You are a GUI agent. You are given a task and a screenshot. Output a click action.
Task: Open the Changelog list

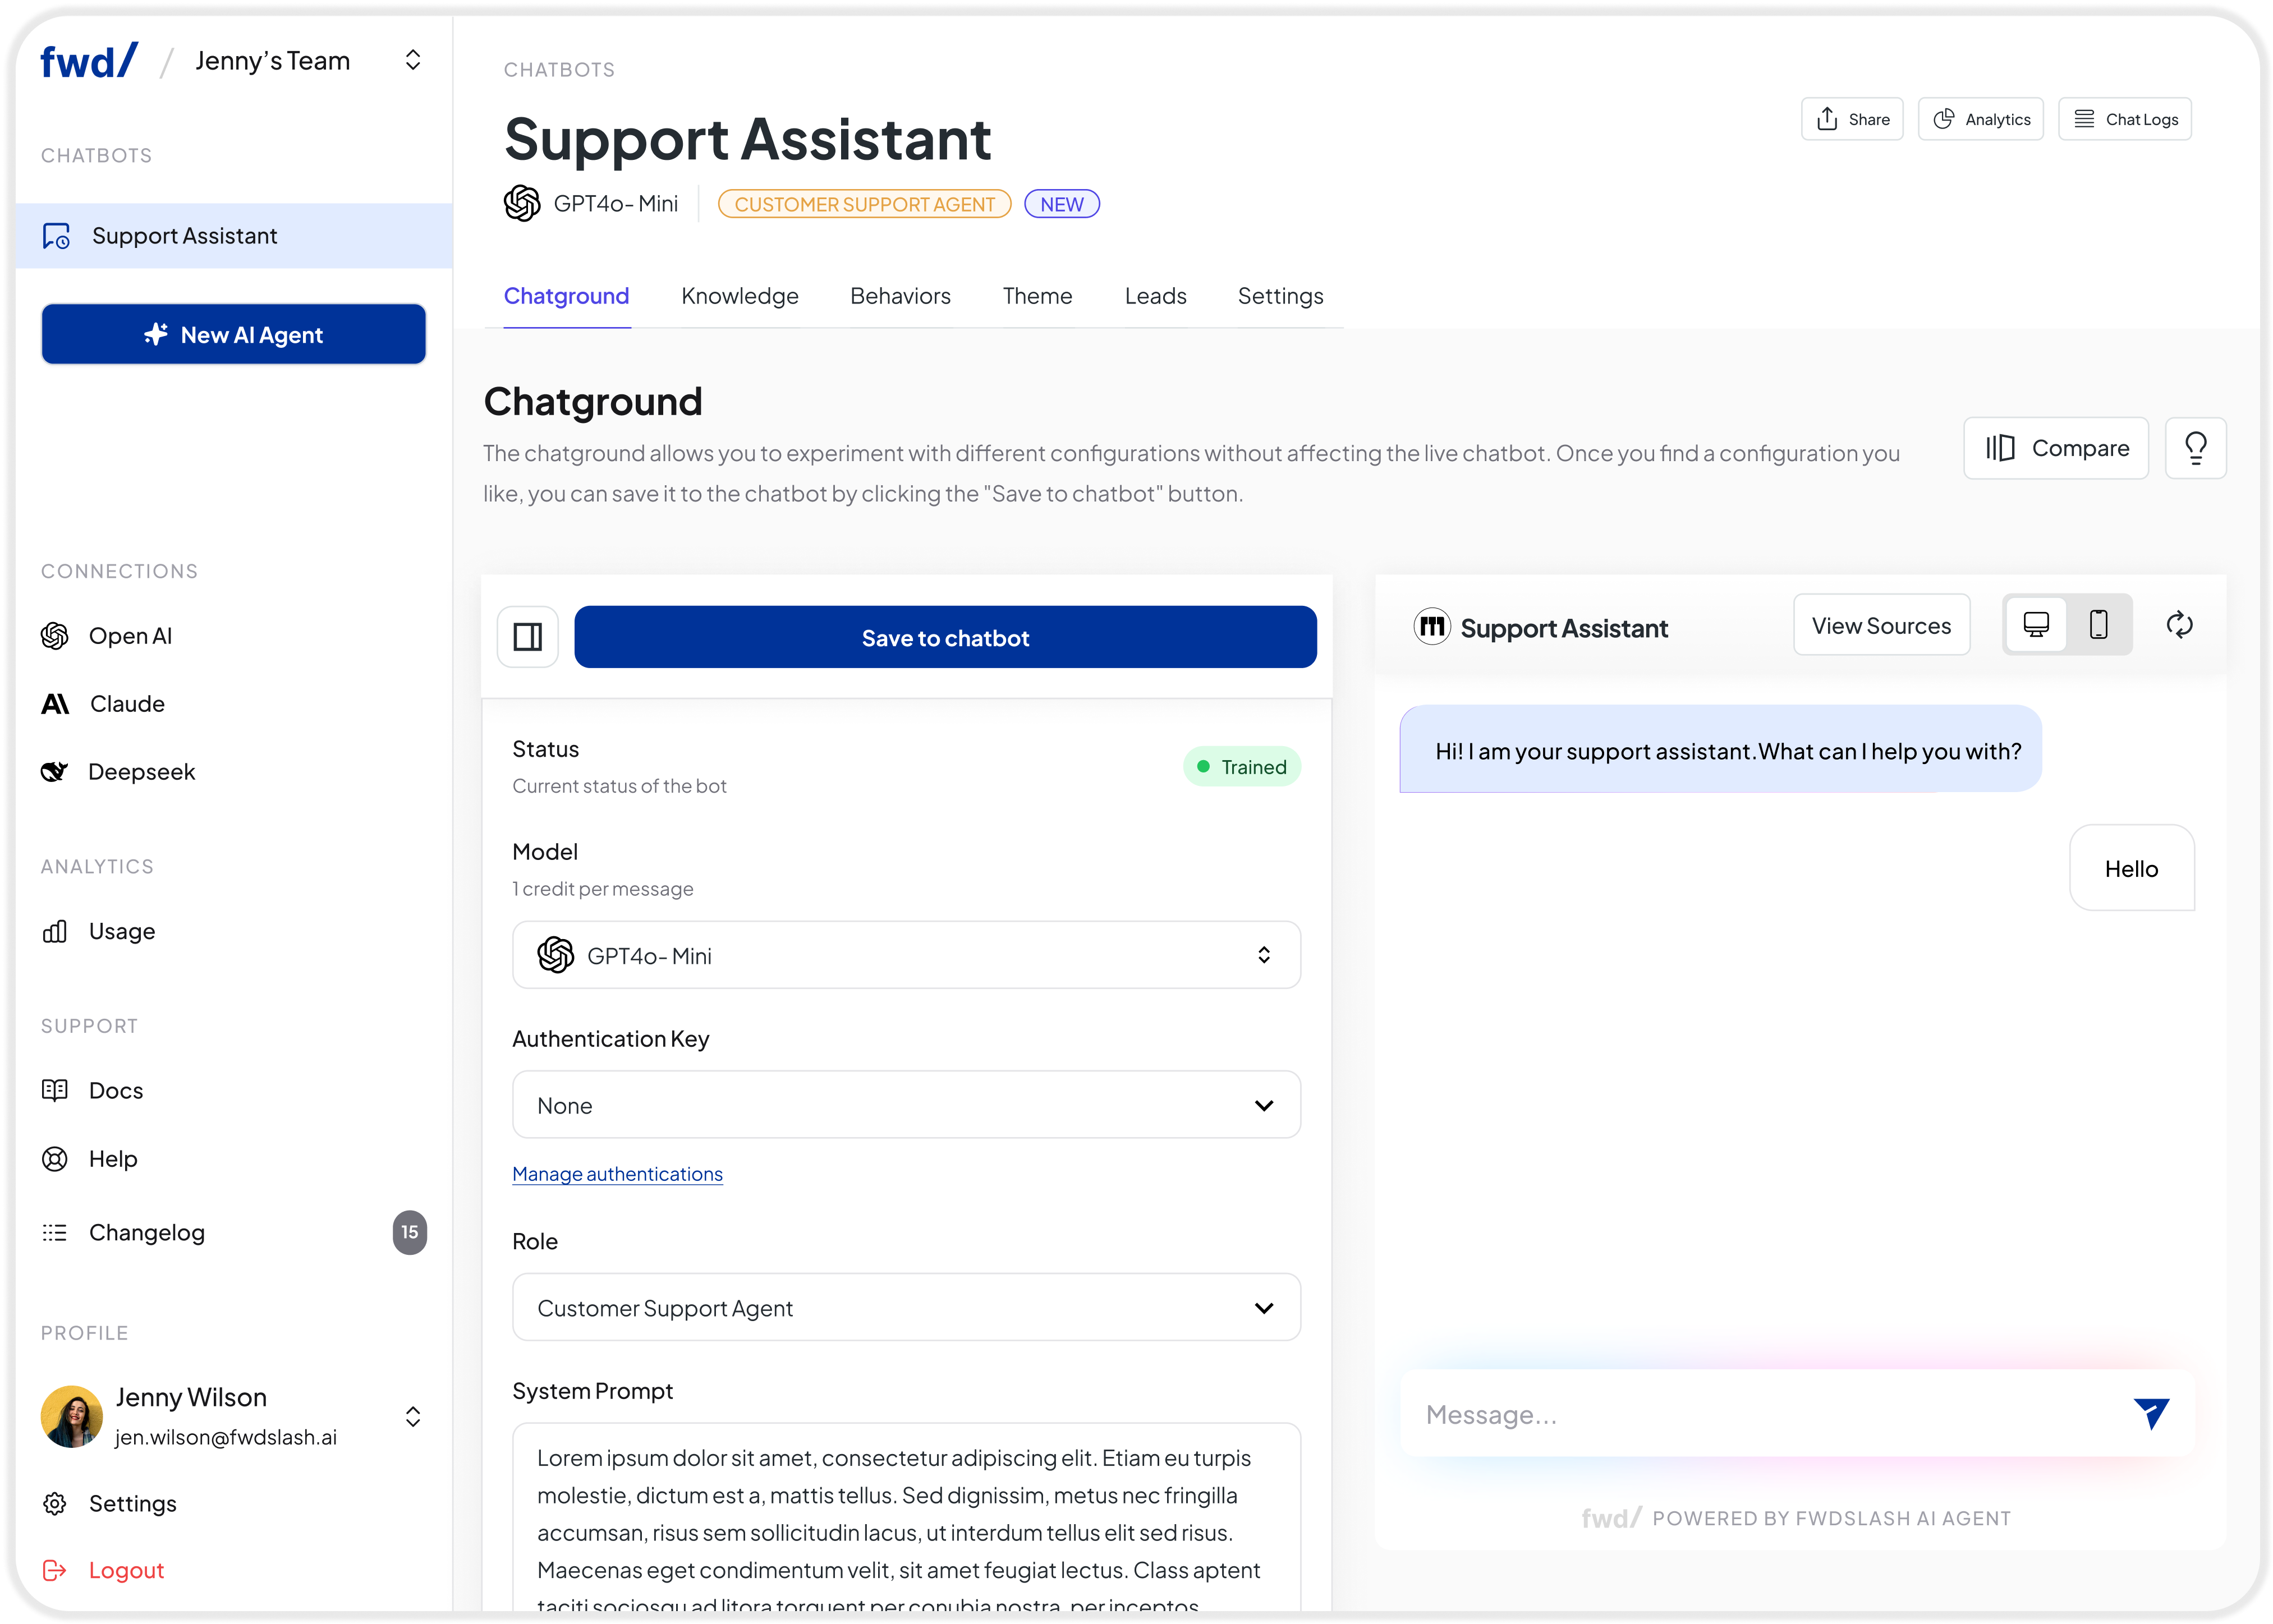(123, 1232)
